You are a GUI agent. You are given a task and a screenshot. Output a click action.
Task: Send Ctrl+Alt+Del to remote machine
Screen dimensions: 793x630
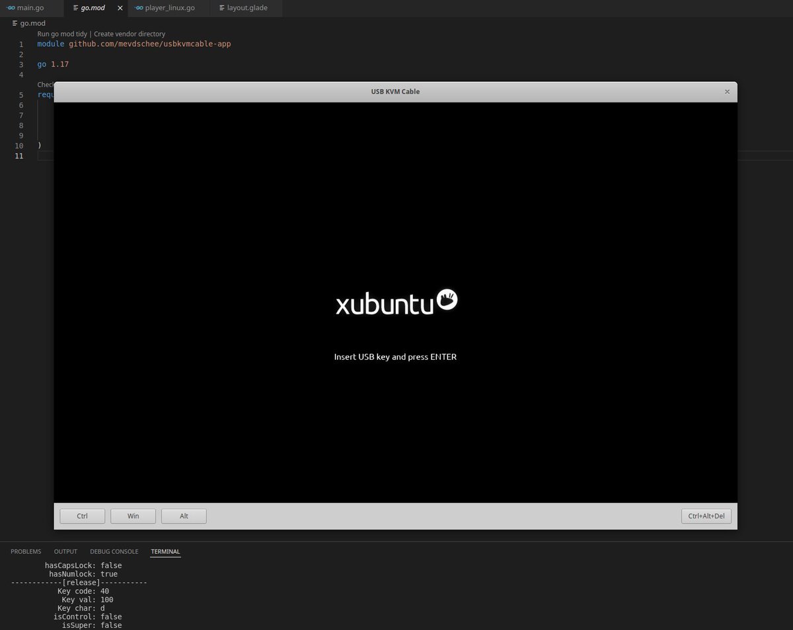(x=706, y=516)
